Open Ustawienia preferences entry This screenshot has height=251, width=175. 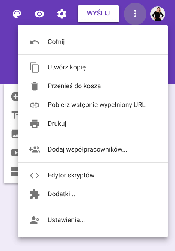tap(93, 220)
